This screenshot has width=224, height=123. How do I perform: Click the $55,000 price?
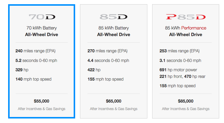click(41, 101)
